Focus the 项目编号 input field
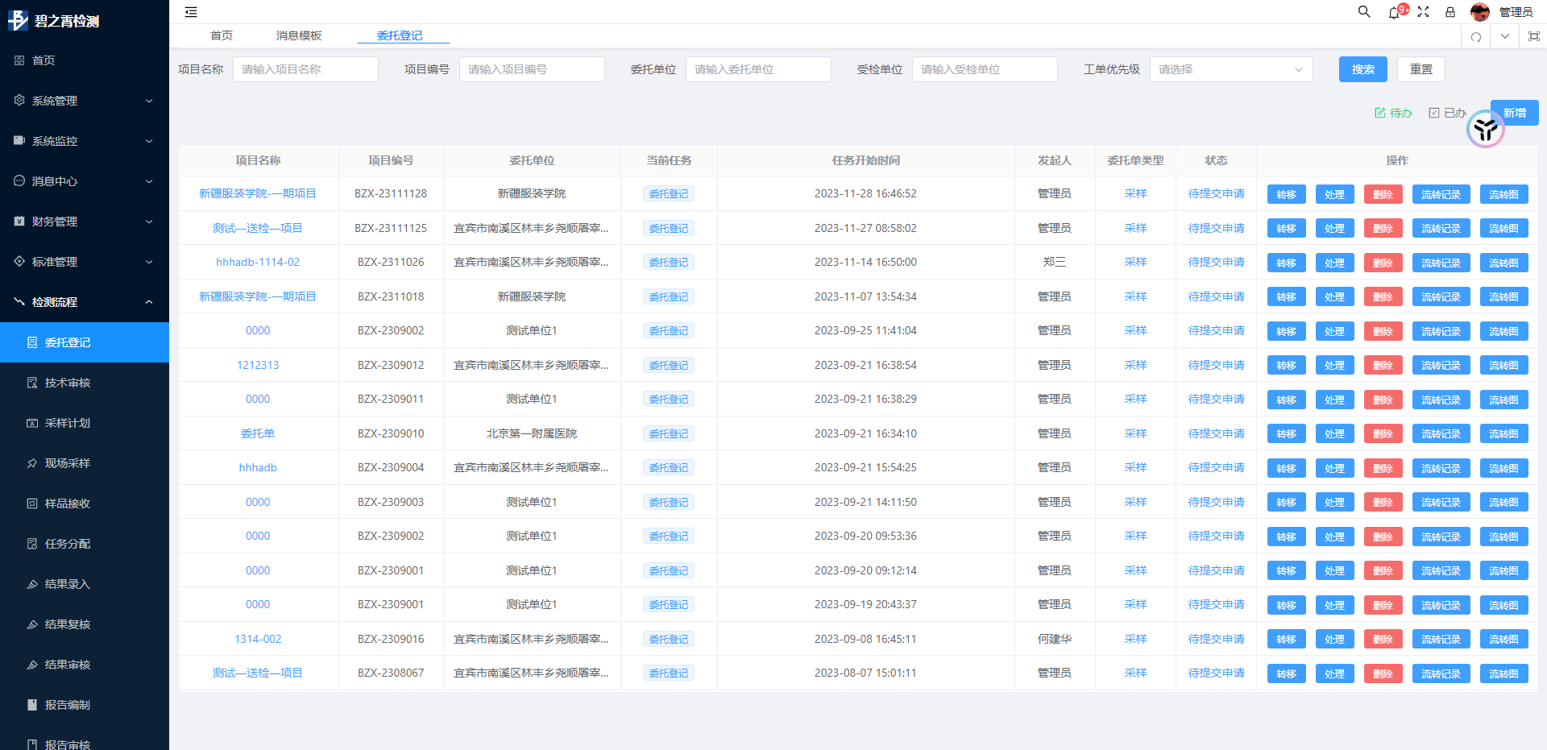 [532, 69]
